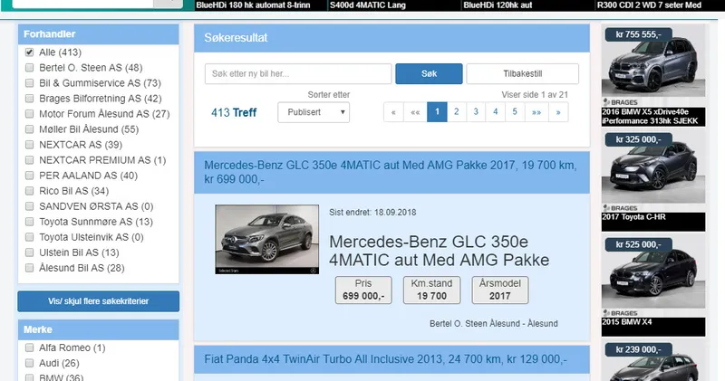
Task: Open the Mercedes-Benz GLC car photo
Action: (266, 239)
